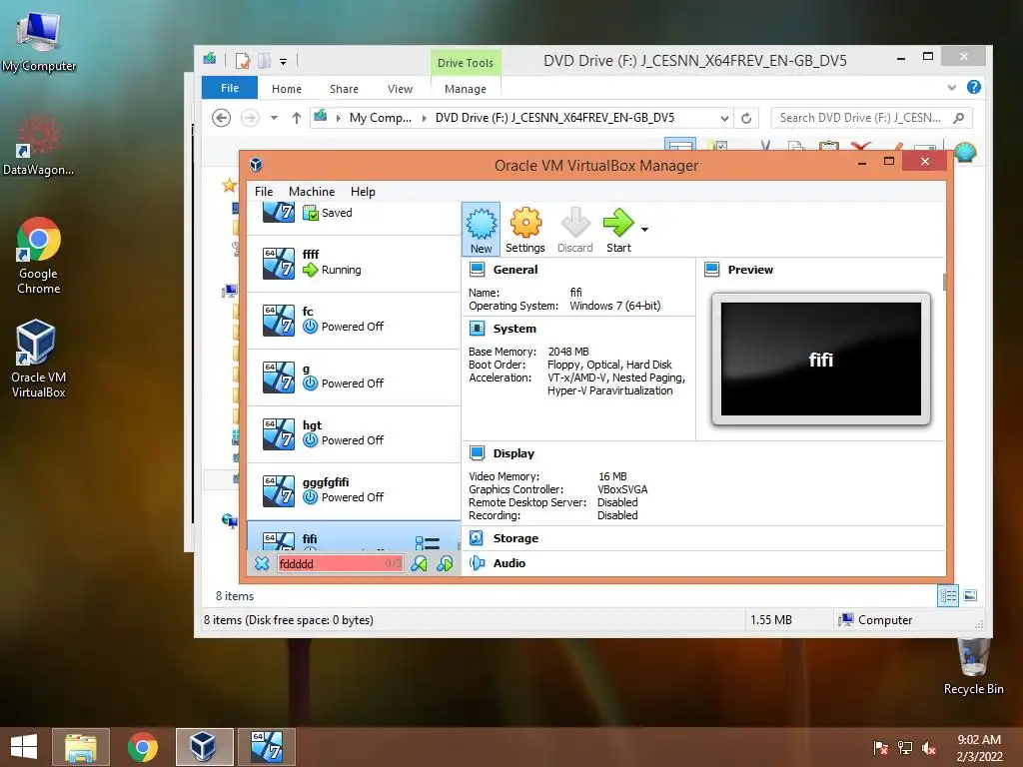This screenshot has width=1023, height=767.
Task: Open the fifi machine tools menu icon
Action: [x=428, y=542]
